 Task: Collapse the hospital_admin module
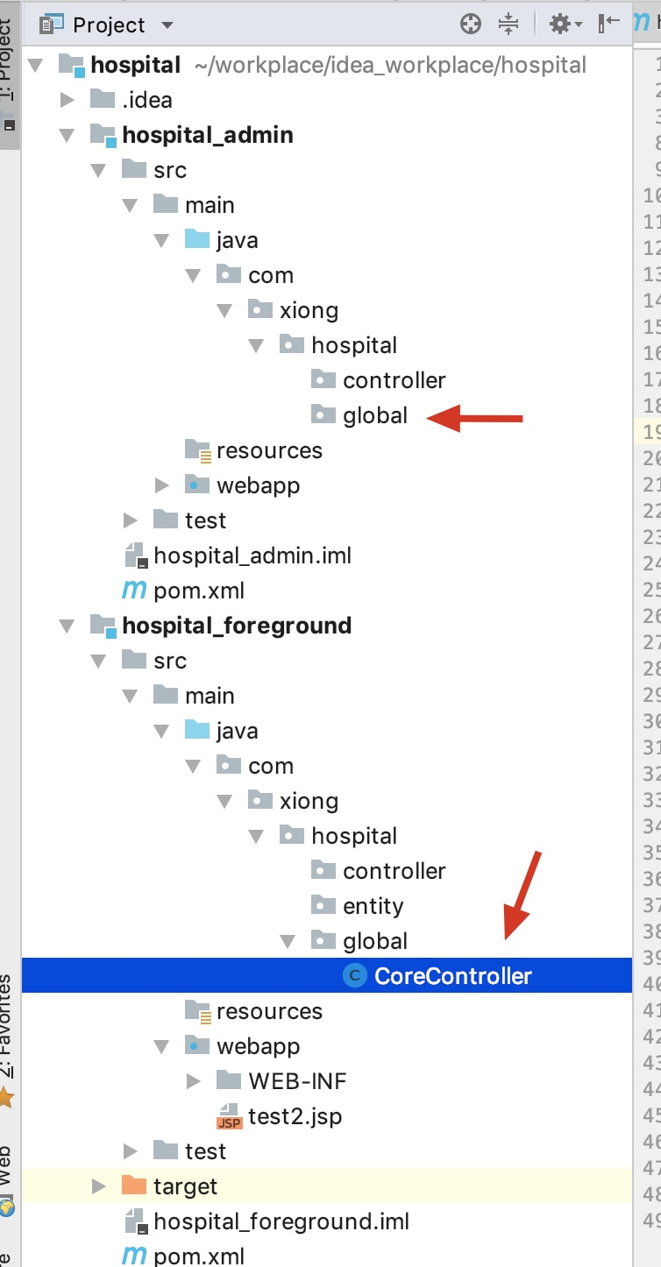pyautogui.click(x=68, y=135)
